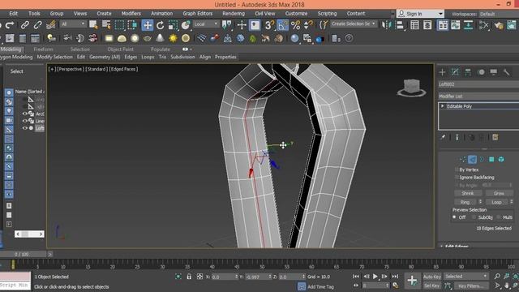
Task: Click the Ring selection button
Action: point(465,202)
